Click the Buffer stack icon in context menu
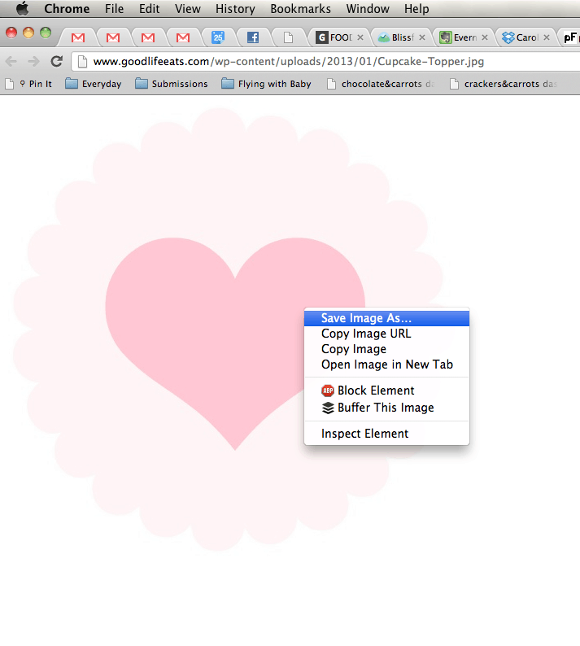 [x=328, y=408]
